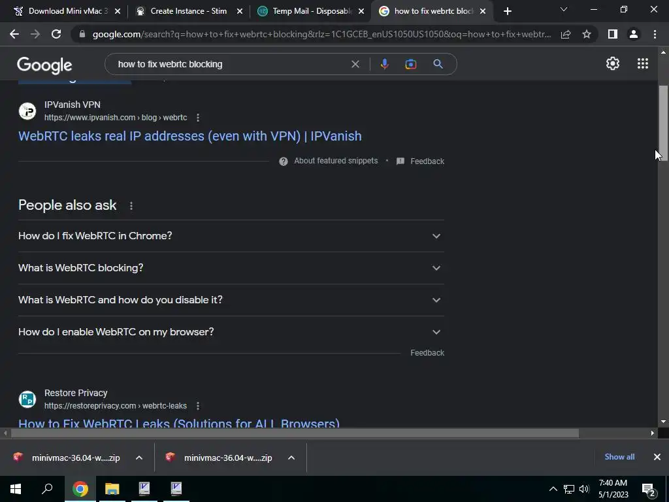Open options arrow for second minivmac download
The width and height of the screenshot is (669, 502).
coord(291,458)
